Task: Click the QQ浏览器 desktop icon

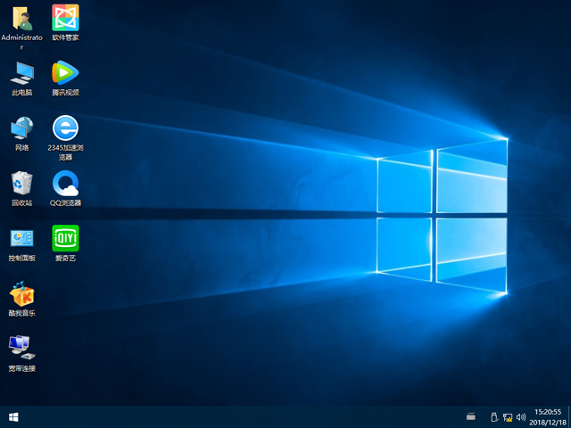Action: 65,183
